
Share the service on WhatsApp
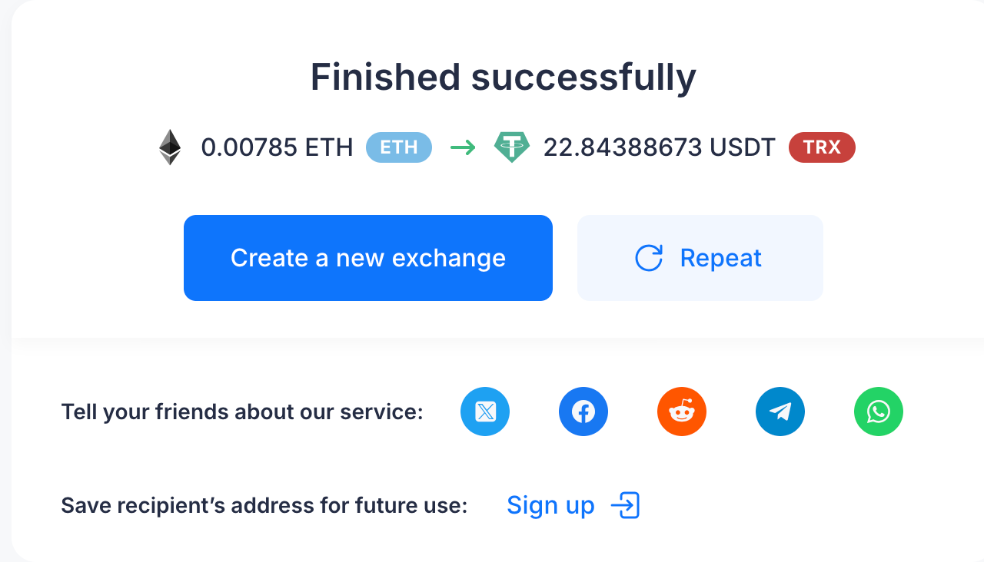[878, 412]
